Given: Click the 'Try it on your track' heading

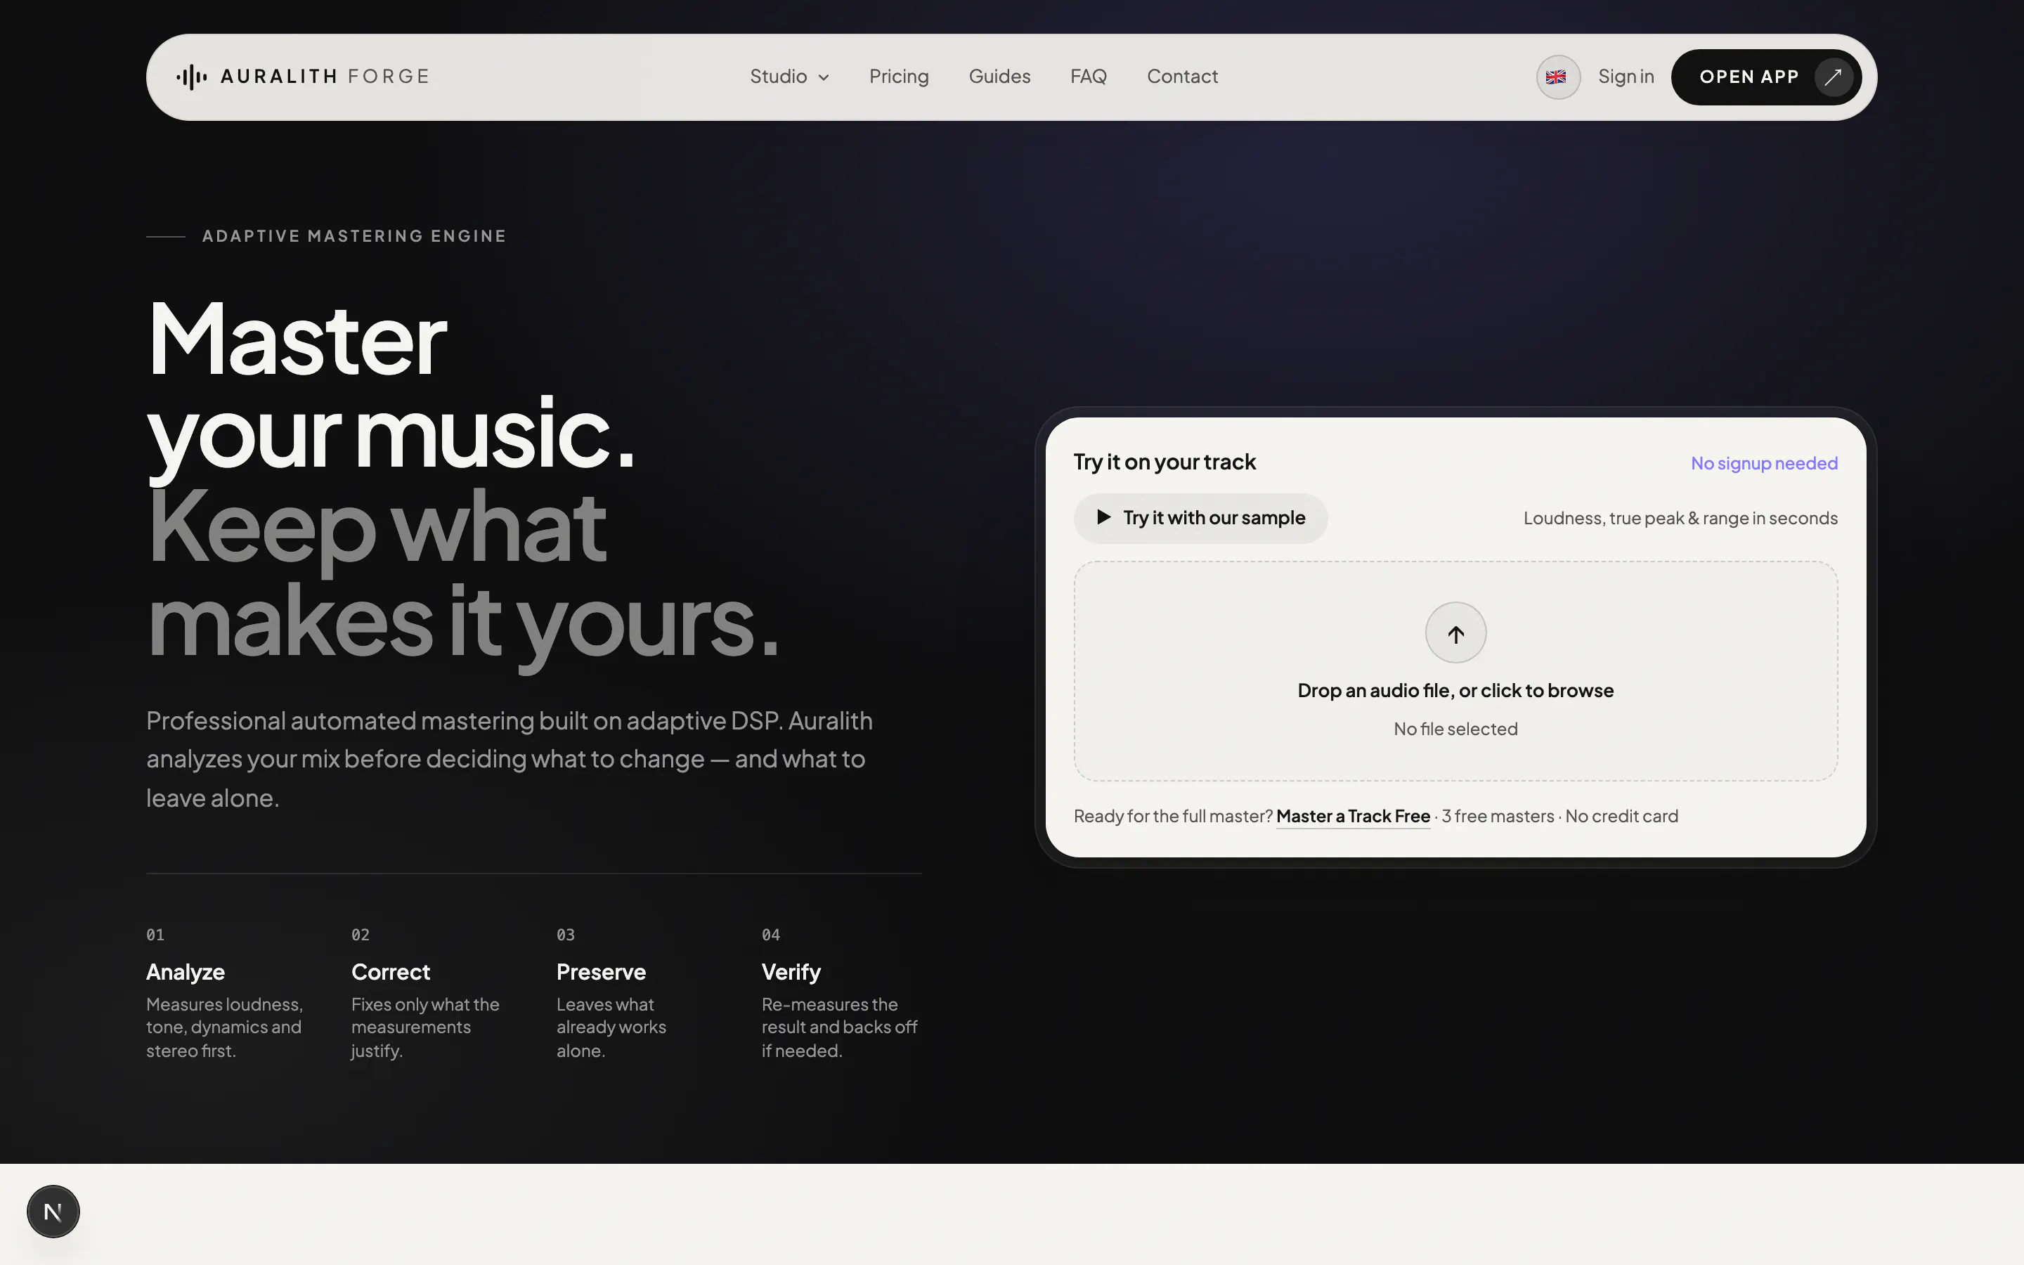Looking at the screenshot, I should [1165, 462].
